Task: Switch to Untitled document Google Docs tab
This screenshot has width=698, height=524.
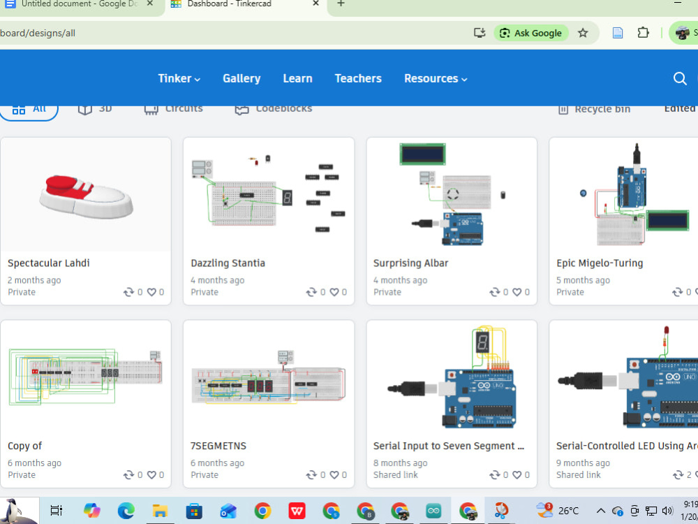Action: click(80, 4)
